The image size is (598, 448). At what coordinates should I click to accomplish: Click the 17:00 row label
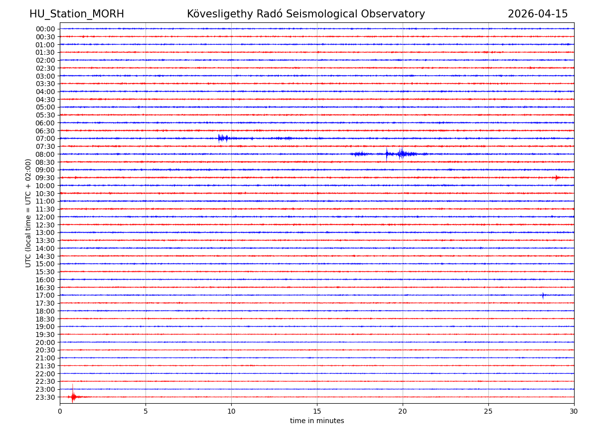click(x=45, y=295)
